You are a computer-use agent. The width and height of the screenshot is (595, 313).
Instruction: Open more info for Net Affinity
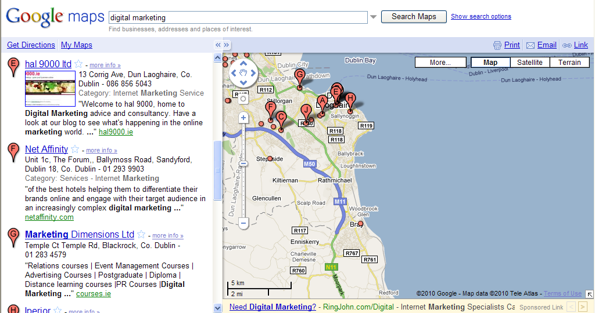click(x=102, y=150)
